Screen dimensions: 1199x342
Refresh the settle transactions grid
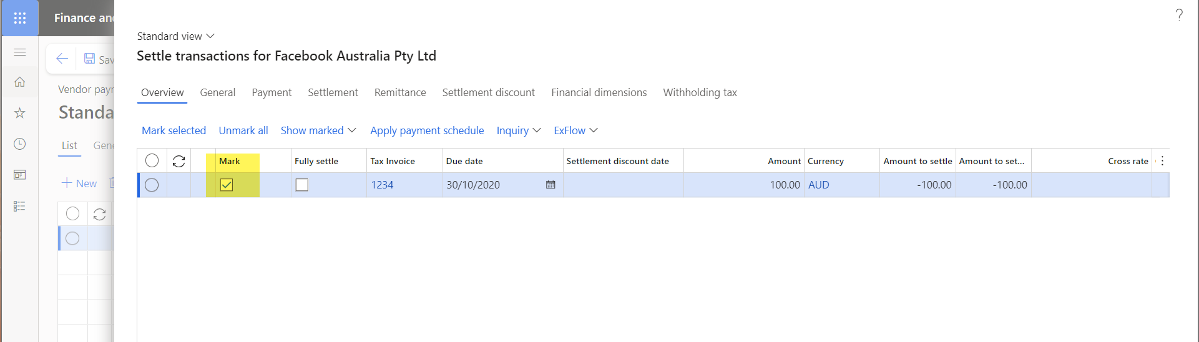[179, 161]
